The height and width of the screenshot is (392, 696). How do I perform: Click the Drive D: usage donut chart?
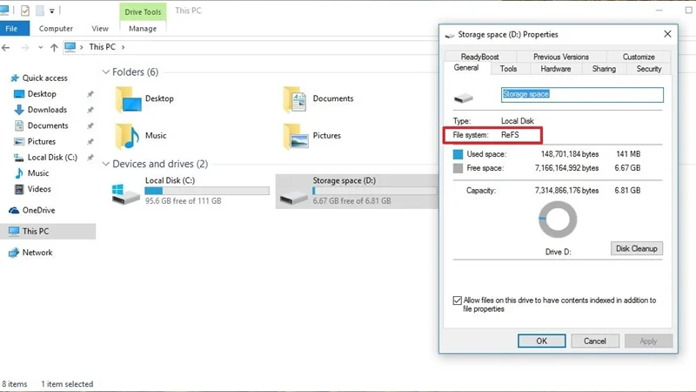point(558,220)
